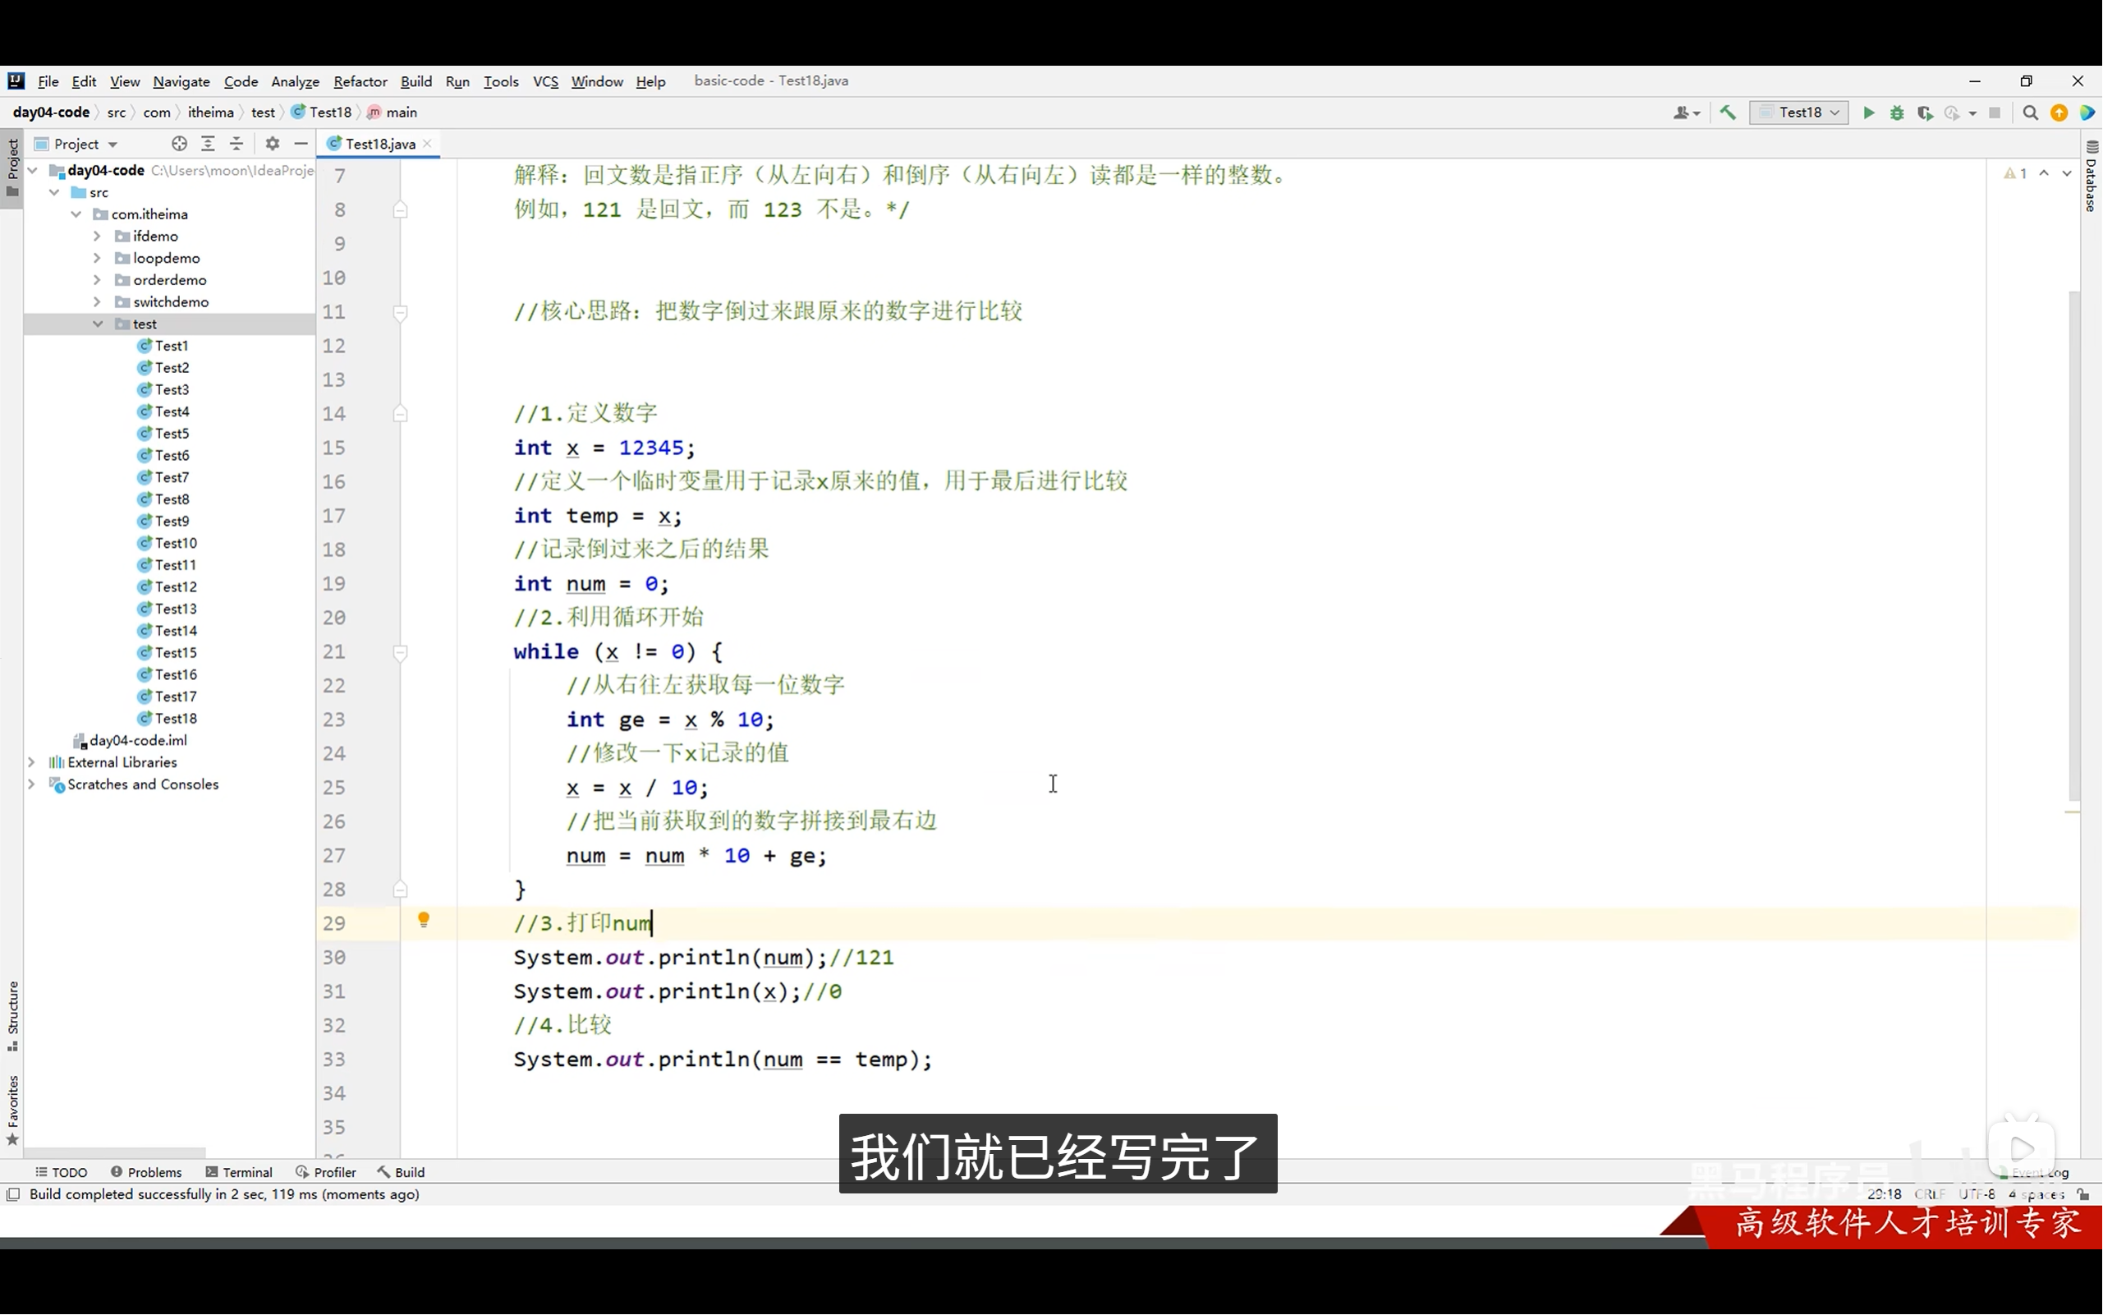Image resolution: width=2103 pixels, height=1315 pixels.
Task: Open Project panel settings gear
Action: click(272, 144)
